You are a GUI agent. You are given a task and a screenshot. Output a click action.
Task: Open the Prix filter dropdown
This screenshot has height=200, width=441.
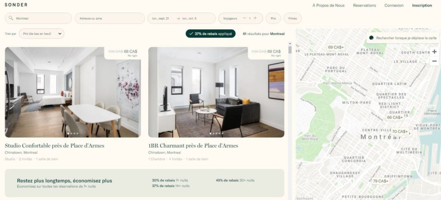(x=273, y=18)
